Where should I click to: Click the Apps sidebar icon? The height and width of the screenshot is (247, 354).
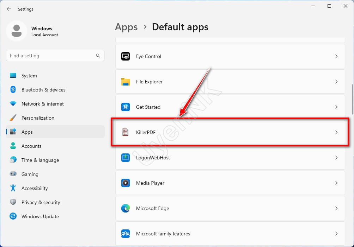coord(13,132)
